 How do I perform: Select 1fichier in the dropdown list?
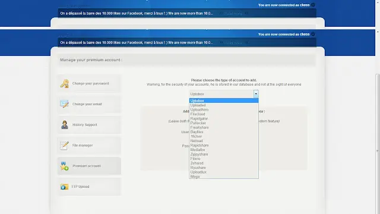click(224, 136)
